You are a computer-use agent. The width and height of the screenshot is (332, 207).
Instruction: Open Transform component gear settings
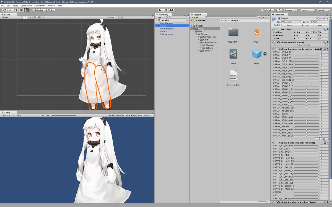(328, 29)
